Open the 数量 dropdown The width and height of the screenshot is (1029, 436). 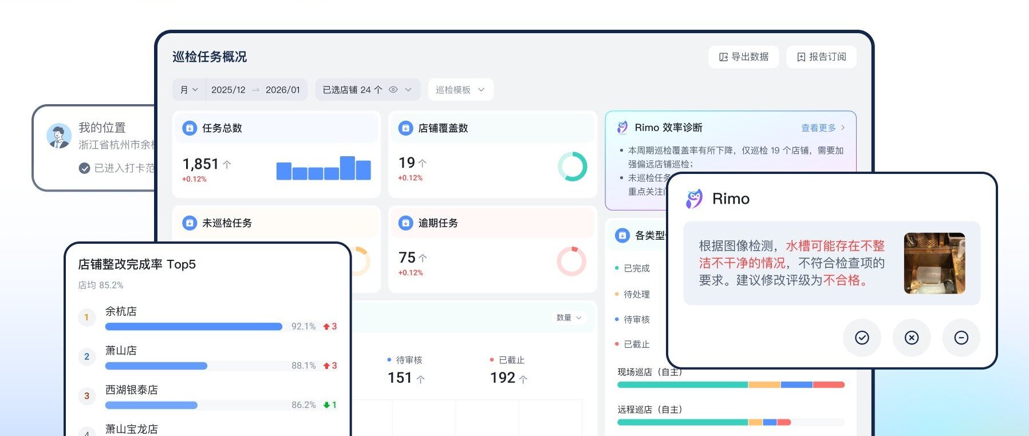569,318
